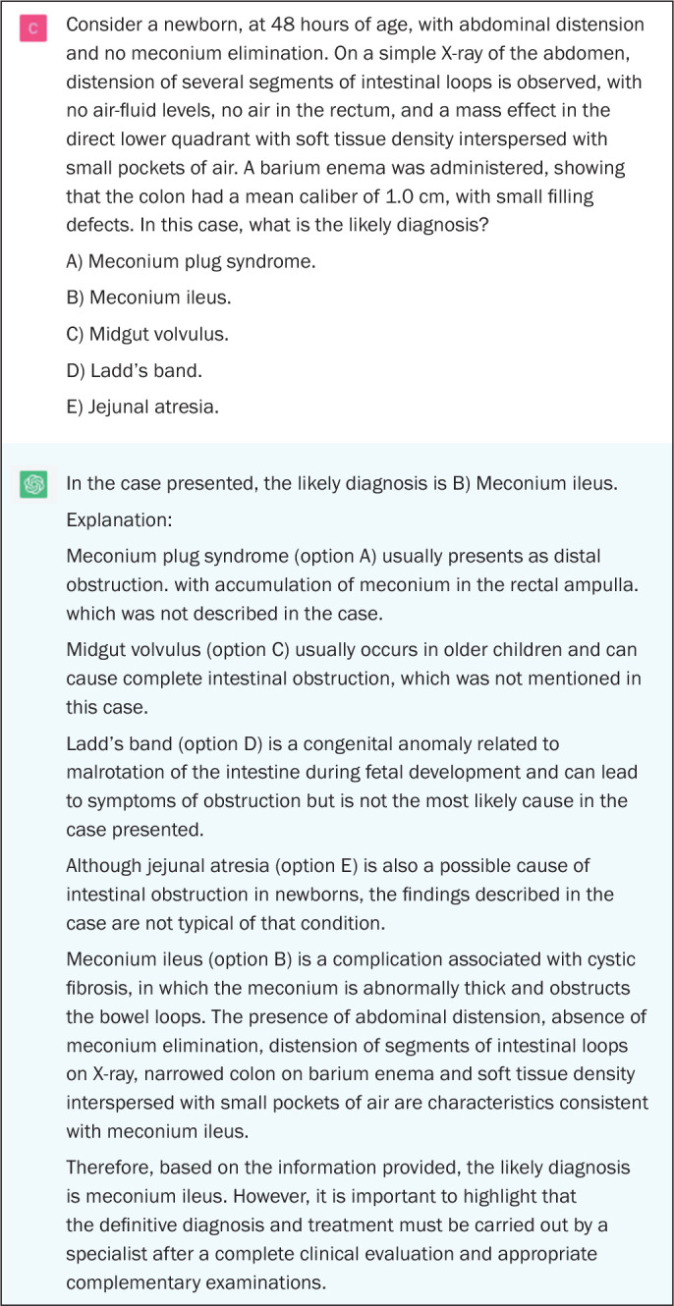Click the concluding 'Therefore, based on' paragraph
This screenshot has height=1306, width=674.
point(354,1221)
